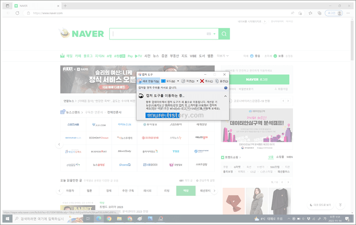Click the NAVER search magnifier button

[x=224, y=34]
